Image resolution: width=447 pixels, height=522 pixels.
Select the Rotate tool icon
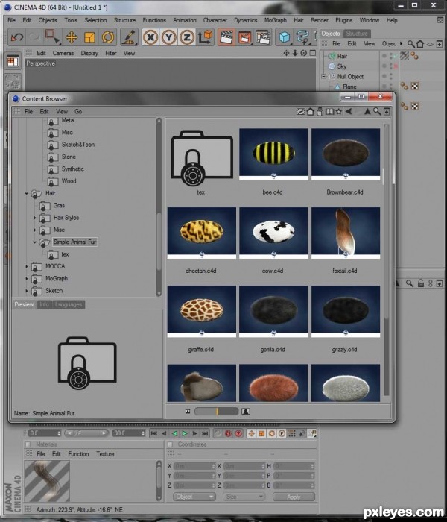point(108,37)
